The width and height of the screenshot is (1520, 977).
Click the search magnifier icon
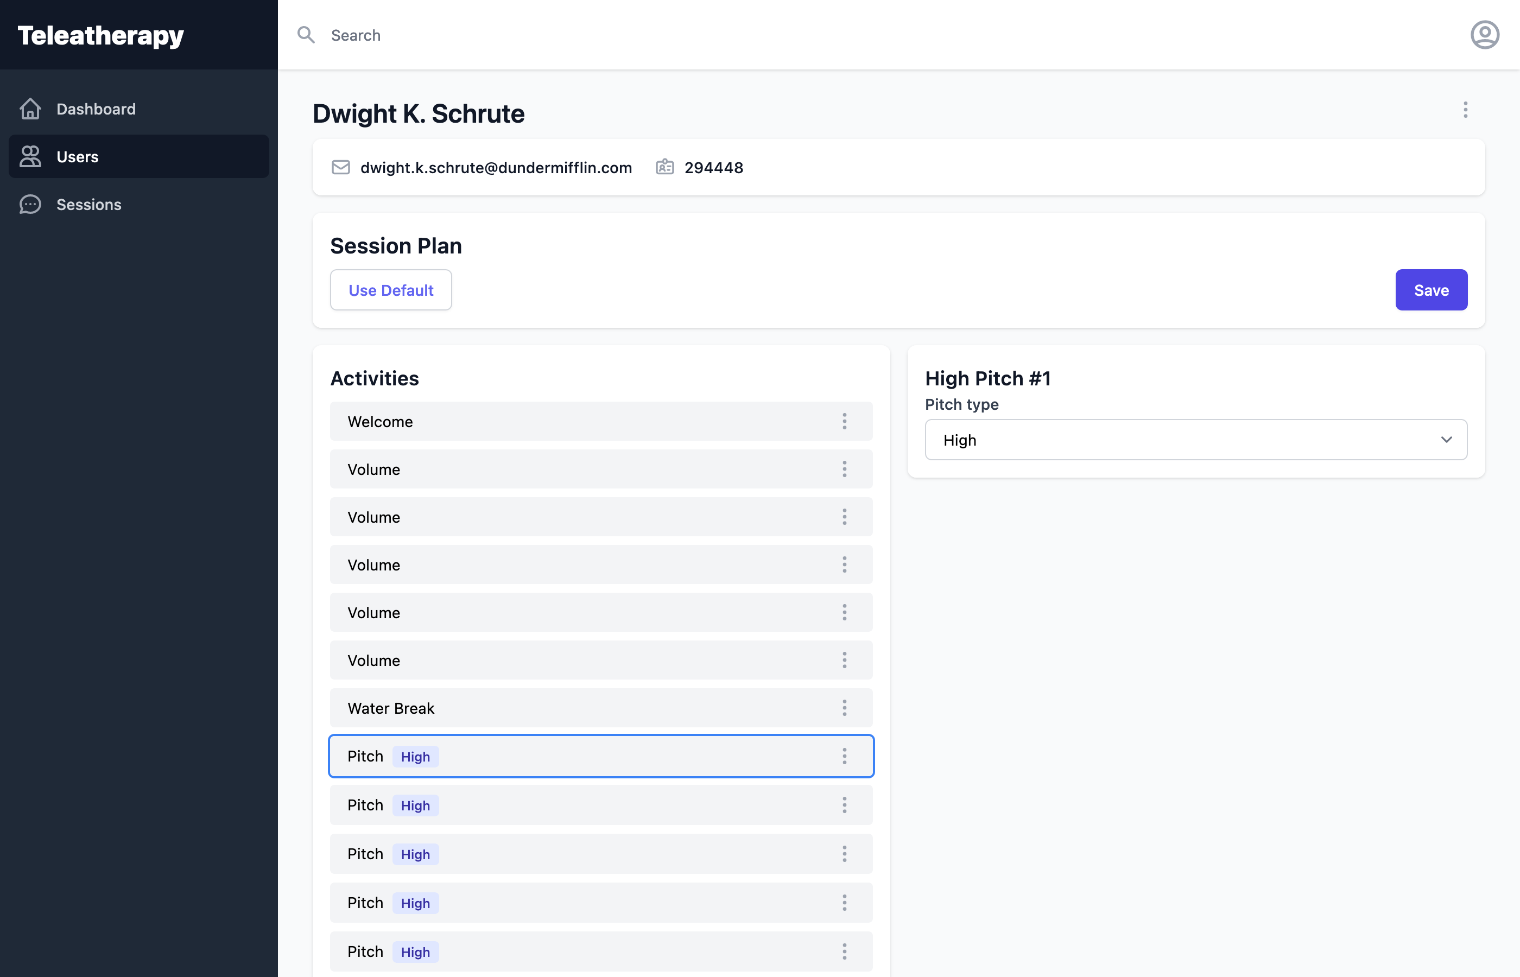(306, 35)
